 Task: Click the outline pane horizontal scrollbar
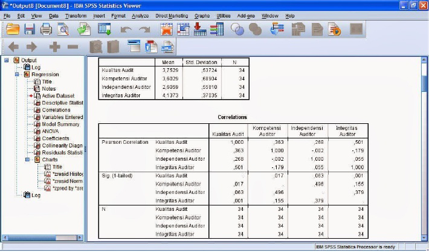point(36,237)
